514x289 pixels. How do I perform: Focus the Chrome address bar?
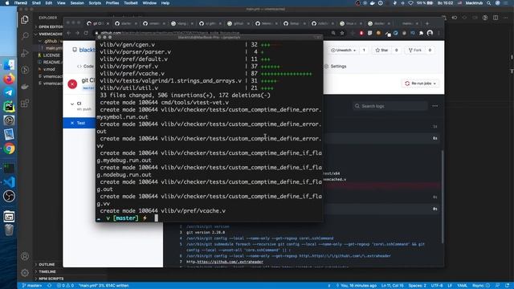pyautogui.click(x=213, y=33)
